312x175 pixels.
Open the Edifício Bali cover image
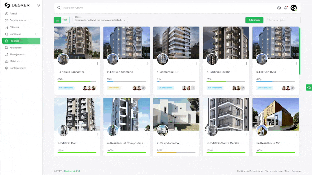click(77, 114)
